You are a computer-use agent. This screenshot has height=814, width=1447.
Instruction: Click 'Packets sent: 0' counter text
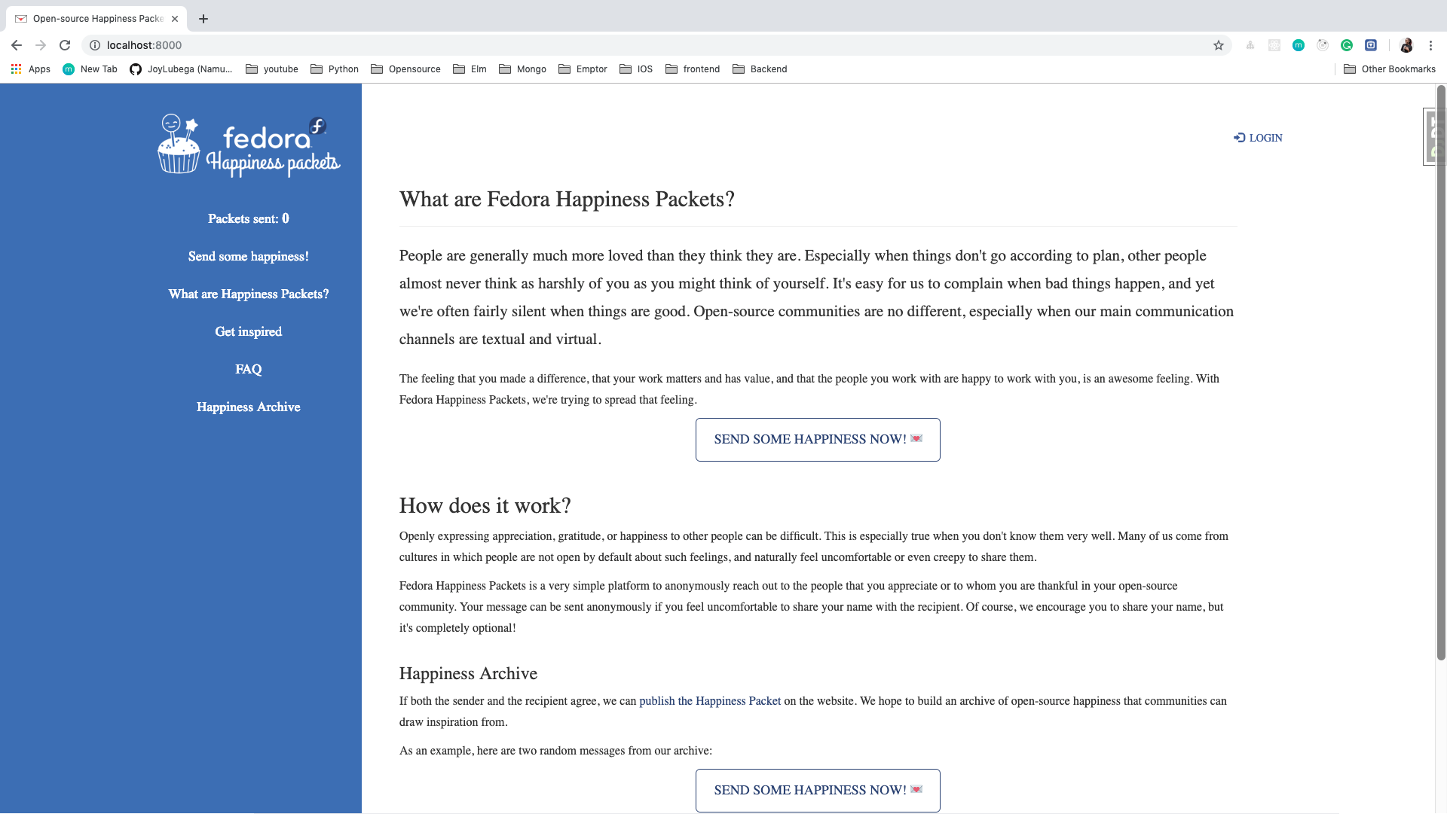pyautogui.click(x=249, y=218)
